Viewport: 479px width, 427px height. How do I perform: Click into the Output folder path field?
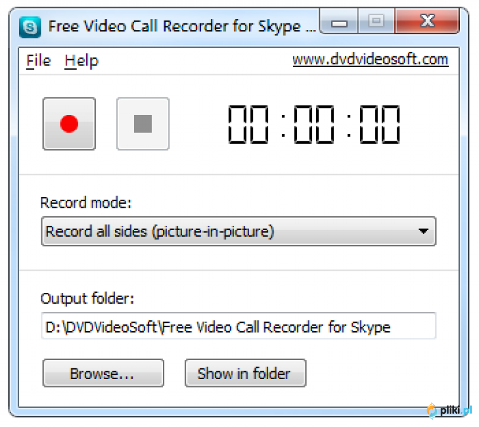(x=238, y=326)
